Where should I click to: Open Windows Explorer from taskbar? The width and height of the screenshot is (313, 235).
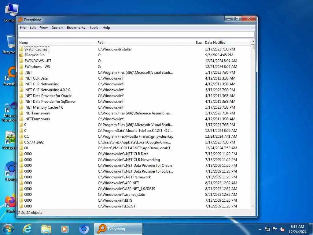click(x=46, y=229)
